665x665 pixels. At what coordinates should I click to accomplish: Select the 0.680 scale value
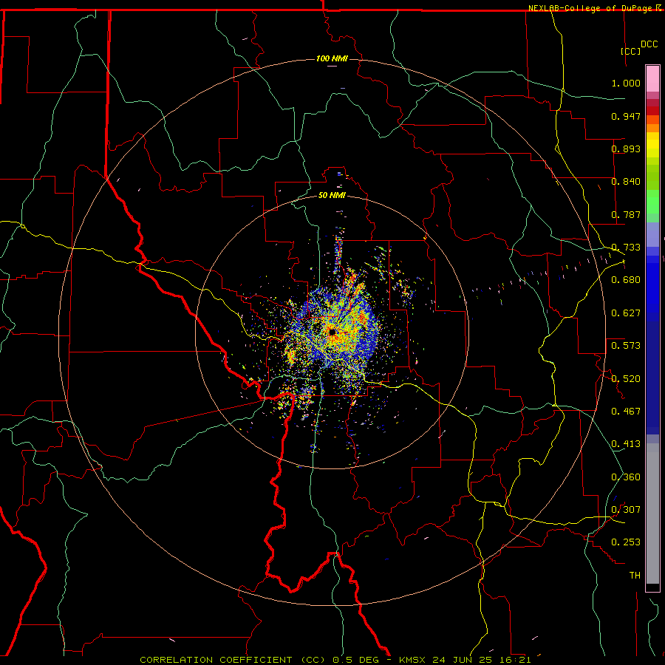click(626, 280)
